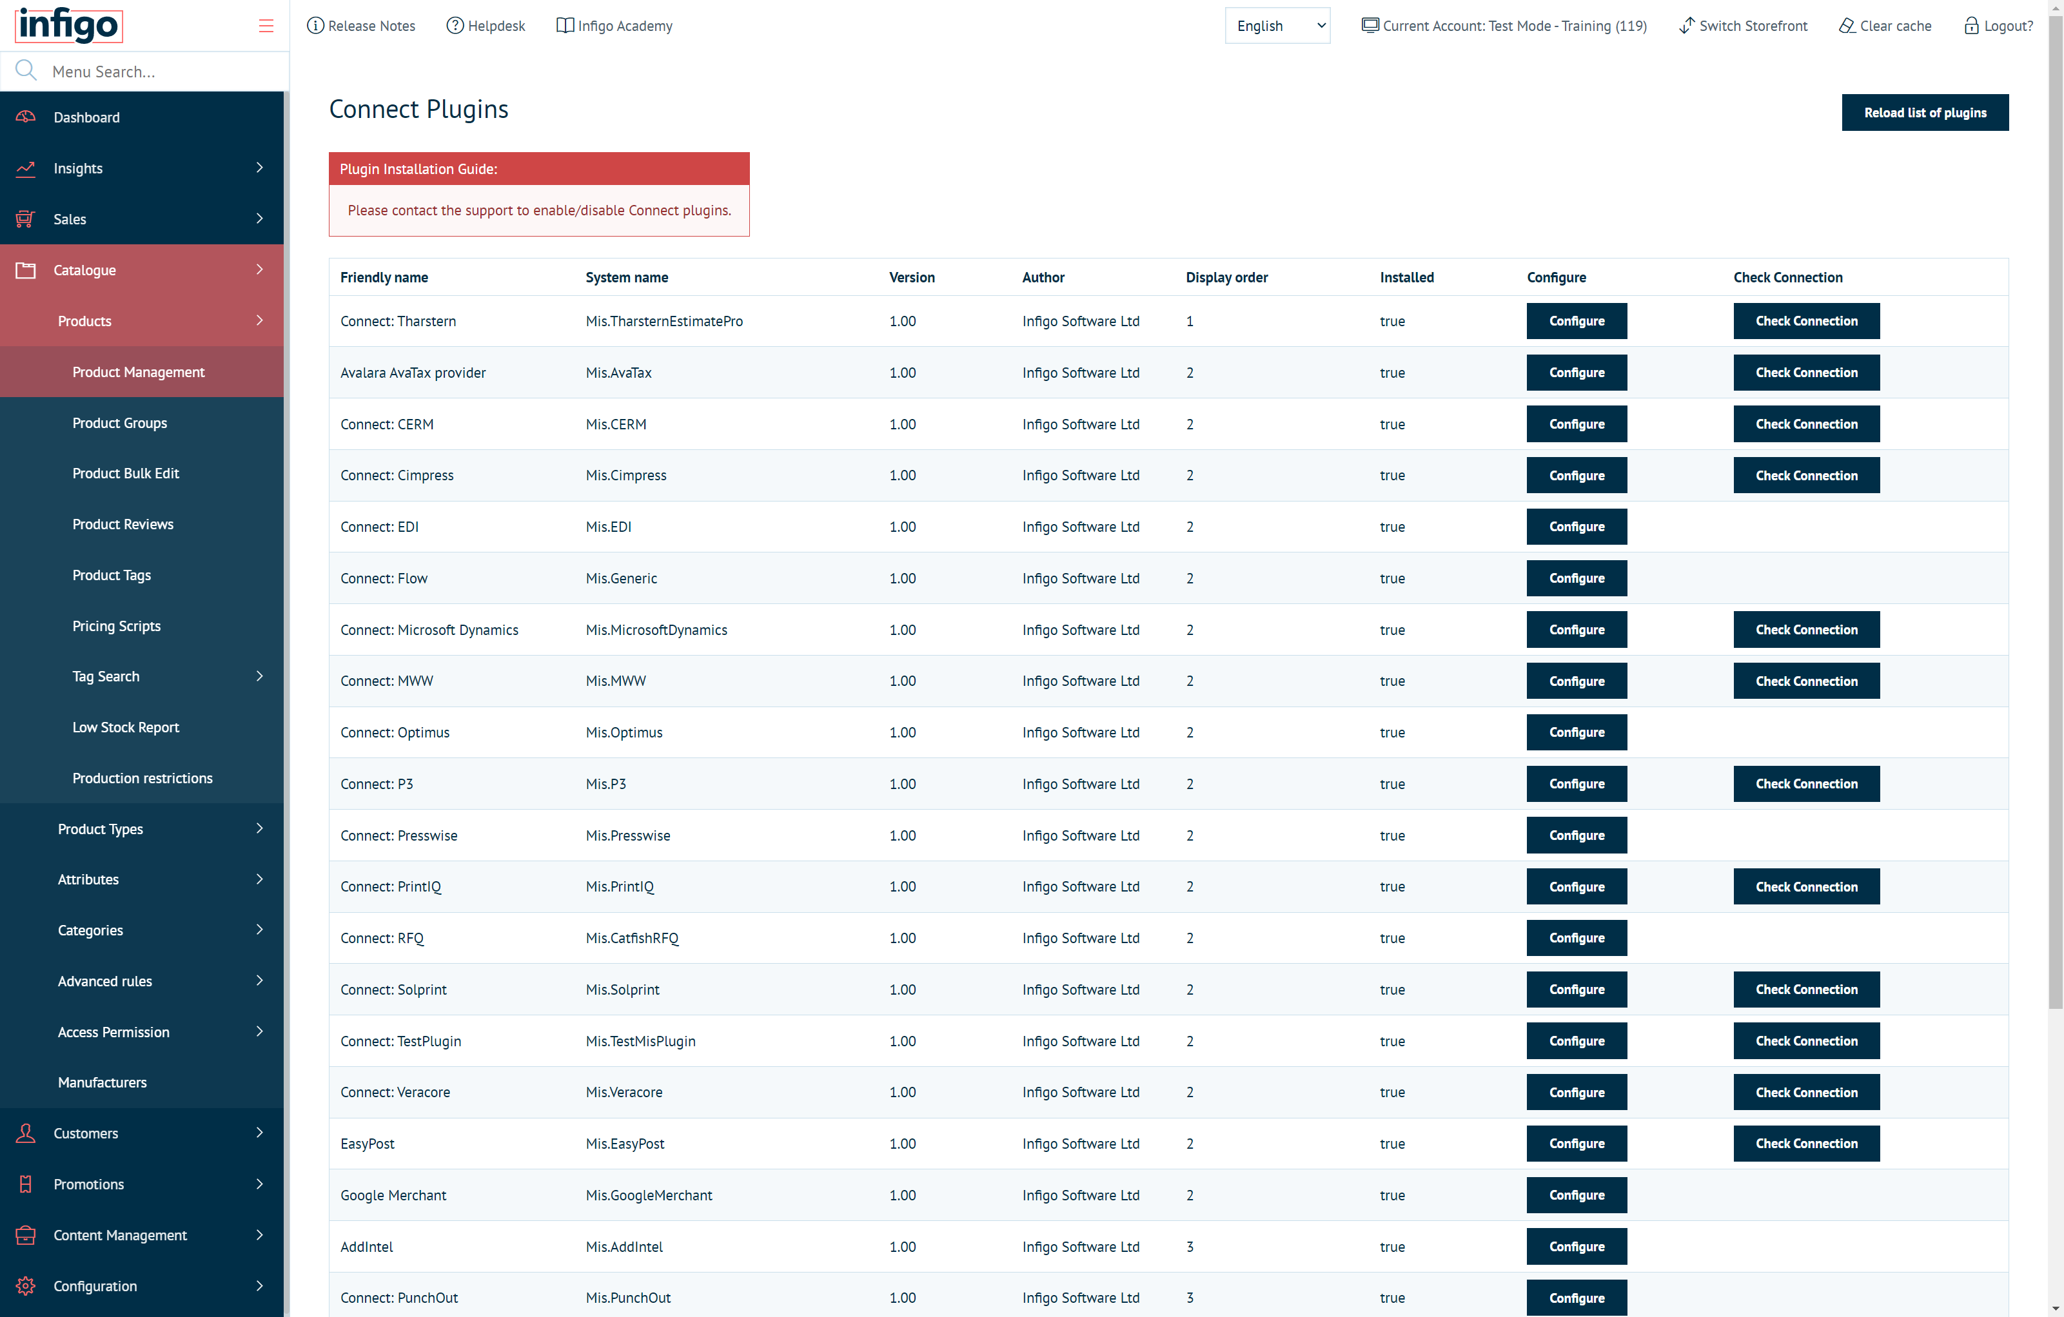Click Current Account Test Mode Training
Image resolution: width=2064 pixels, height=1317 pixels.
(x=1504, y=26)
